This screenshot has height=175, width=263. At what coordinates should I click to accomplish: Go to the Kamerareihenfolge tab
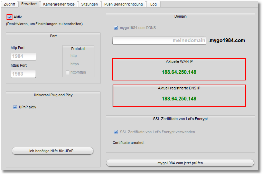pos(59,4)
